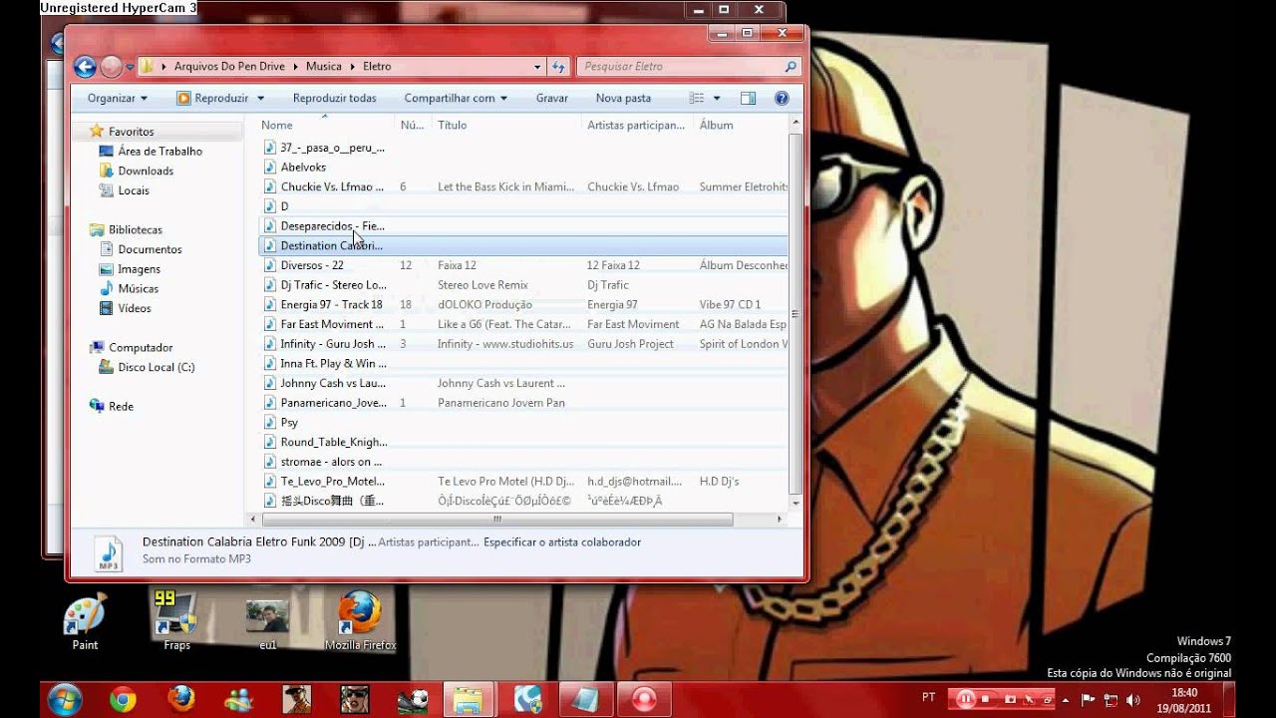Open the Paint desktop shortcut

pyautogui.click(x=85, y=620)
